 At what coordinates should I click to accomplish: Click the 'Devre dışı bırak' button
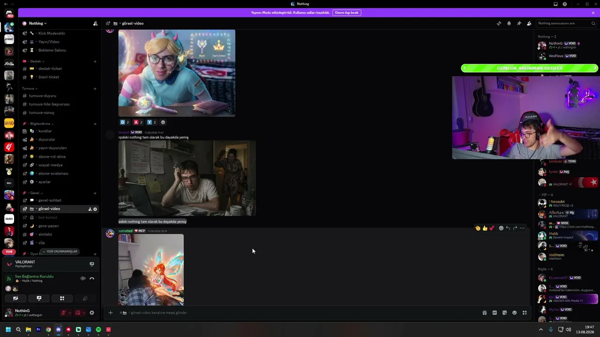[x=347, y=13]
